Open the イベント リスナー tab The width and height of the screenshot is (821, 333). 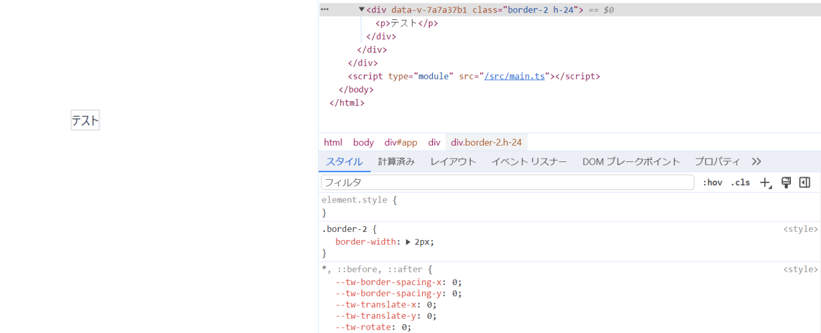(x=529, y=161)
